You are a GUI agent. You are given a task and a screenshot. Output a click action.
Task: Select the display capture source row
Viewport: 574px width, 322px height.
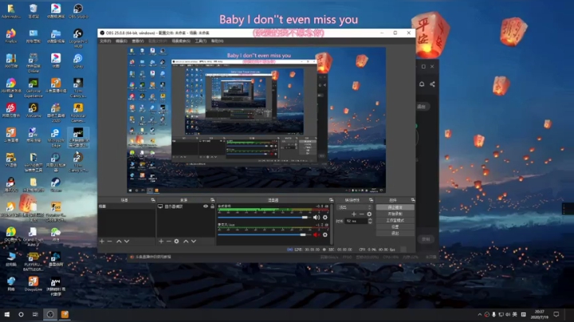coord(186,206)
